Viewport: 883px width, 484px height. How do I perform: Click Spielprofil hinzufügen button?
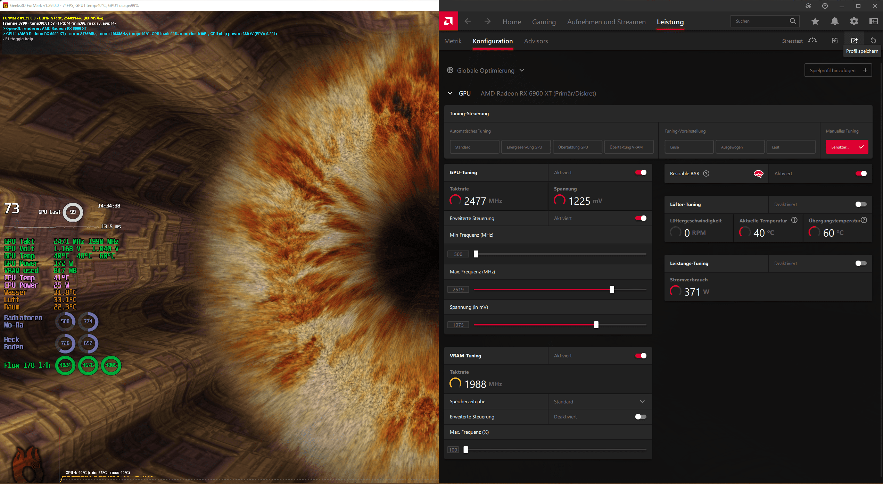pos(838,70)
